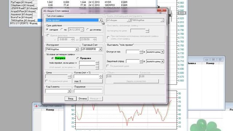
Task: Open the Тип стоп-заявки dropdown
Action: [x=100, y=20]
